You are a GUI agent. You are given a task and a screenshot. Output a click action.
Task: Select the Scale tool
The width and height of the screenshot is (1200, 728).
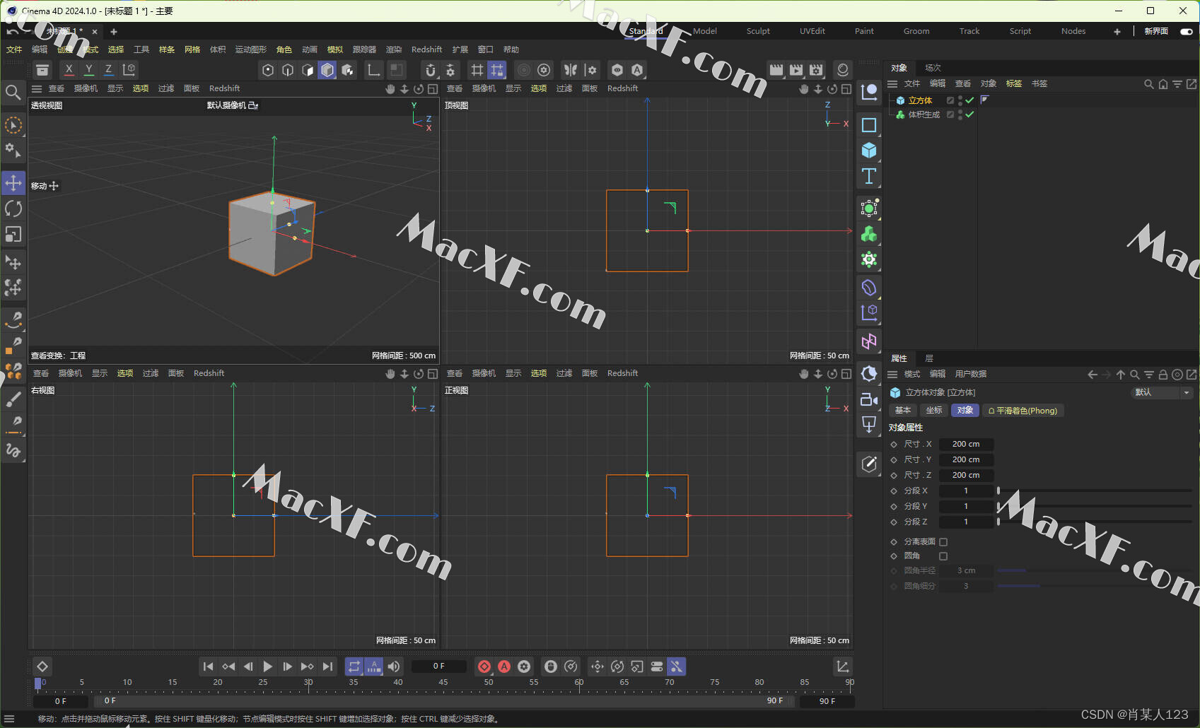tap(13, 234)
